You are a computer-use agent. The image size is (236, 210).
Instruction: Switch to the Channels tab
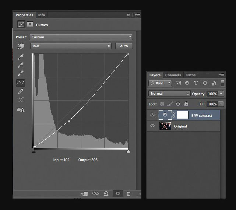[173, 75]
